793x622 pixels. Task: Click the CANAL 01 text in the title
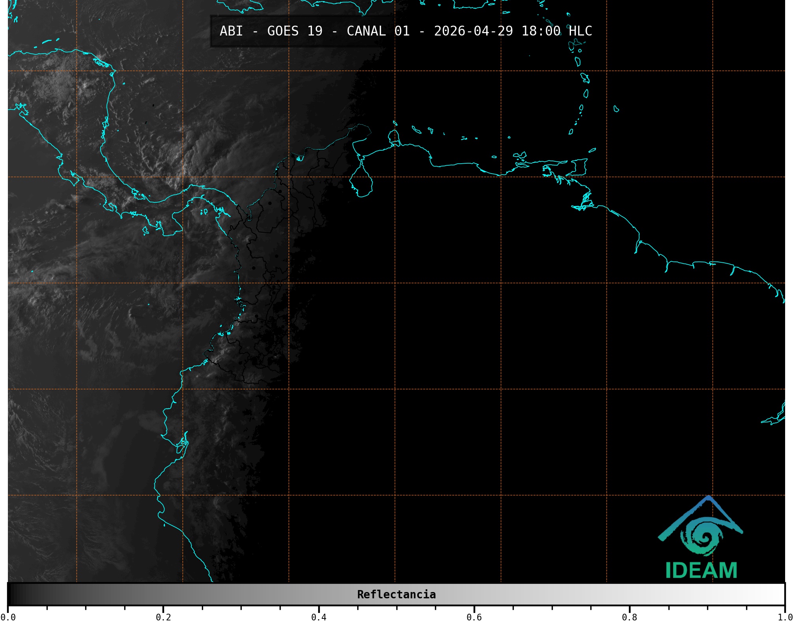point(378,31)
